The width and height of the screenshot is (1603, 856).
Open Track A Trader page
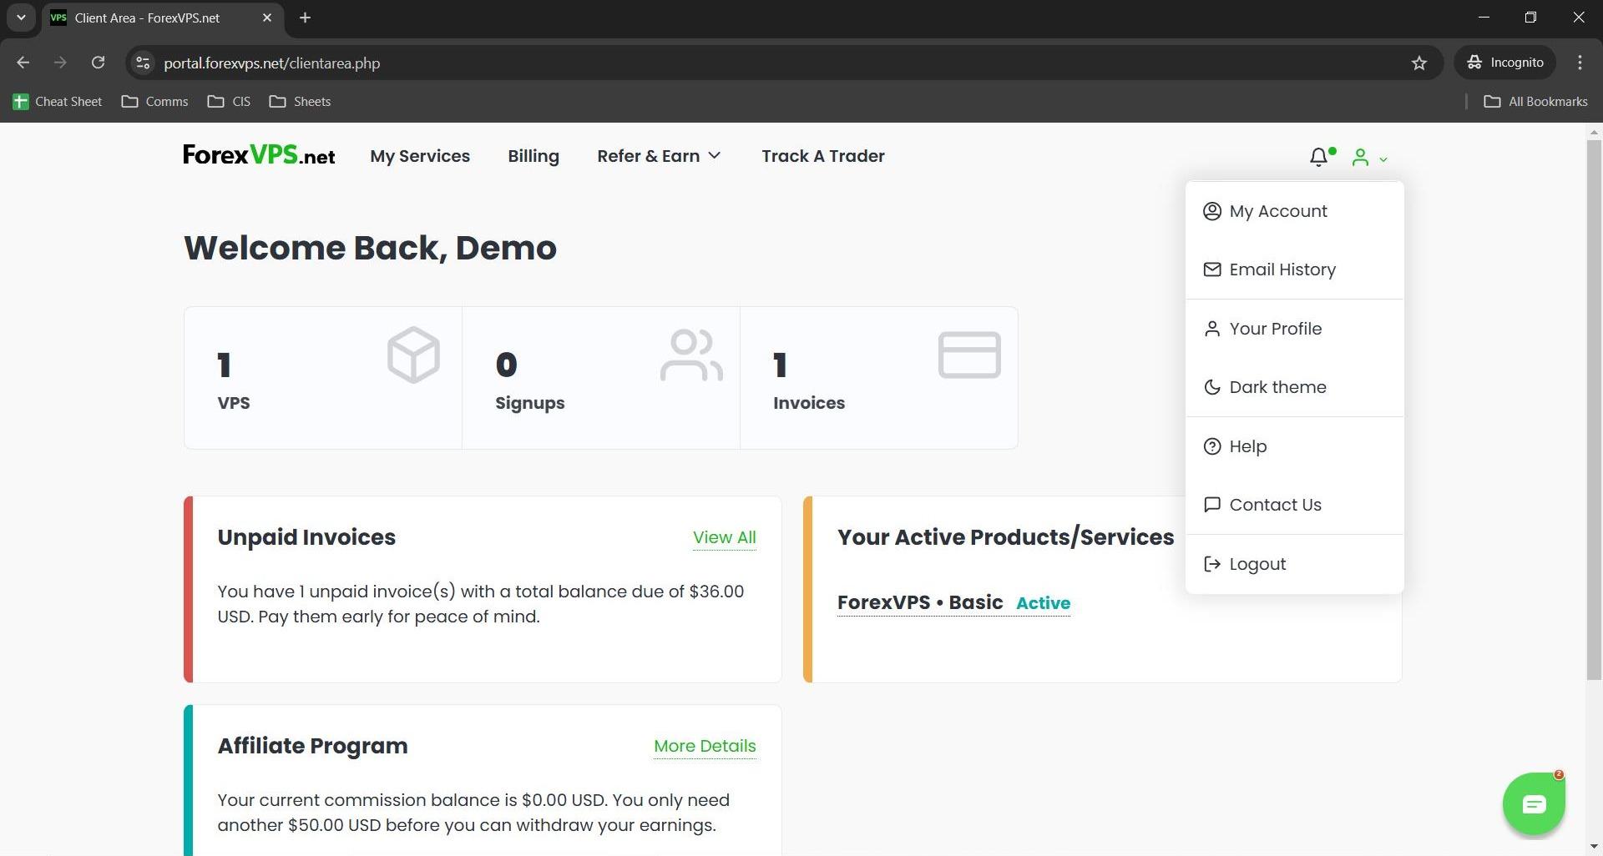click(x=823, y=156)
